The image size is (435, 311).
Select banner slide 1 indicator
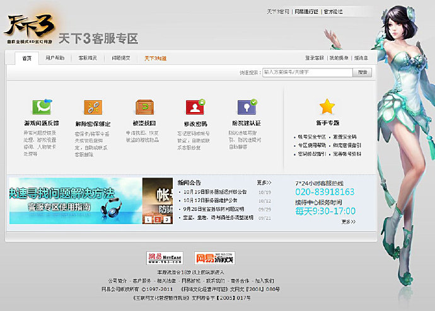[148, 220]
